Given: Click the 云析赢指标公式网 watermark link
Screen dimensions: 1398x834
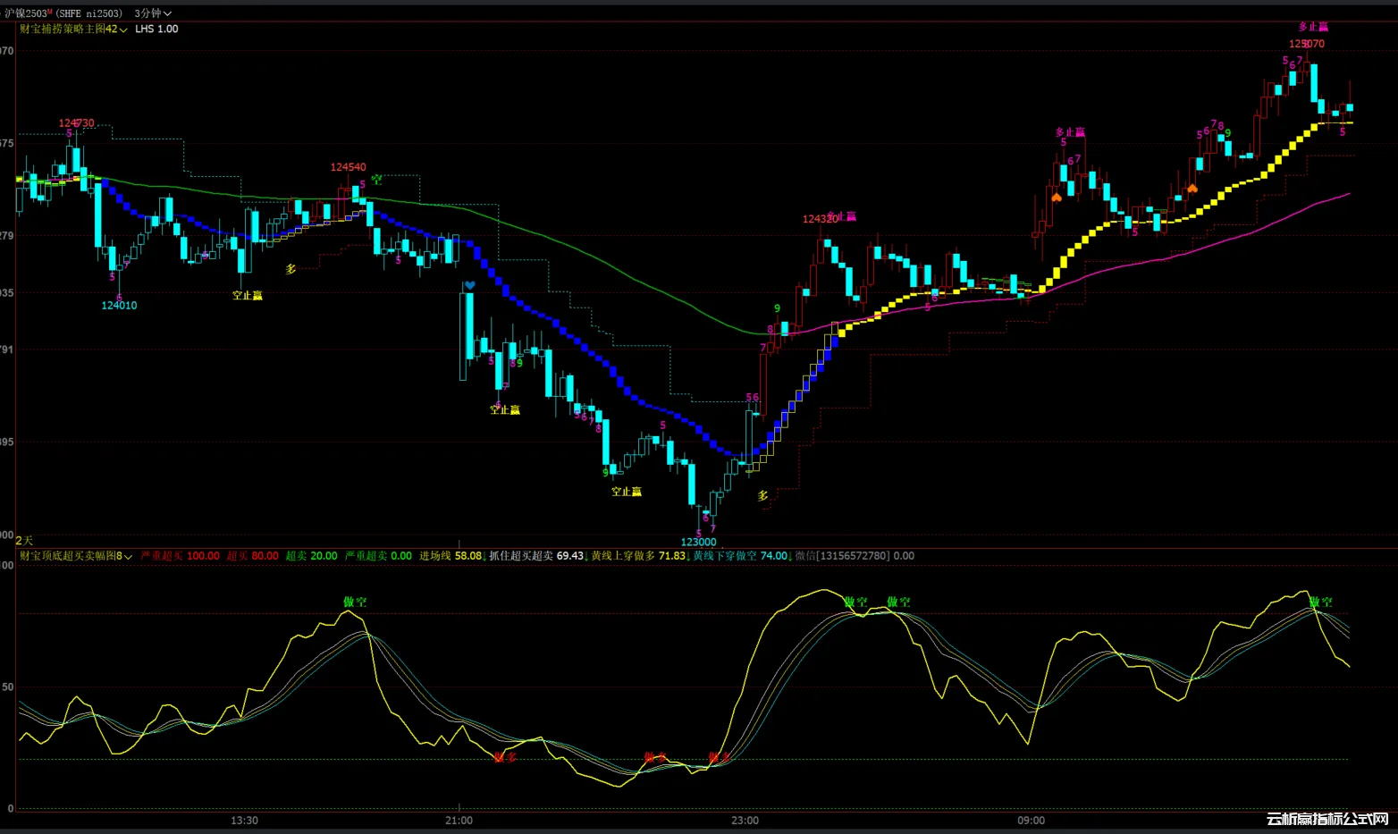Looking at the screenshot, I should (x=1327, y=819).
